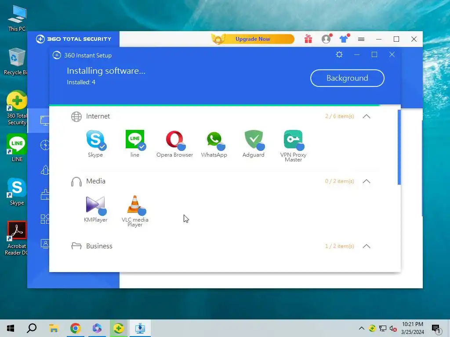Collapse the Business category chevron

point(367,247)
